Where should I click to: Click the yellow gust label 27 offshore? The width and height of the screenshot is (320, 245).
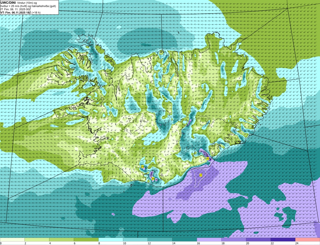[200, 175]
